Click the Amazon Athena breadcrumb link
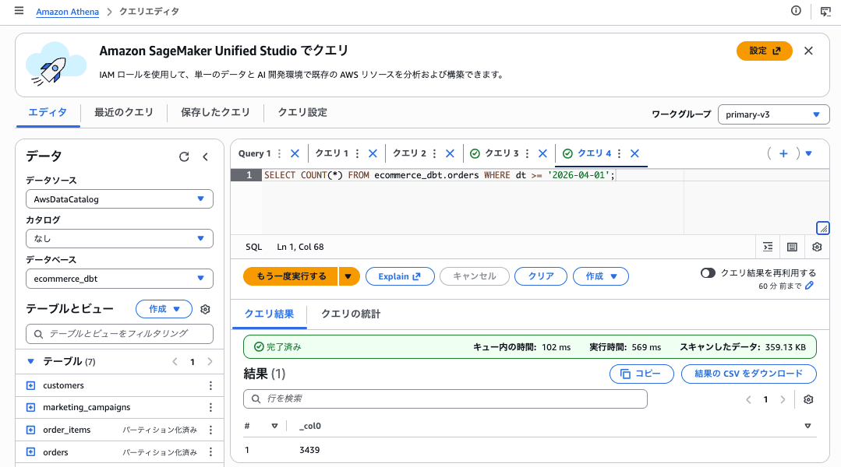Image resolution: width=841 pixels, height=467 pixels. (68, 12)
